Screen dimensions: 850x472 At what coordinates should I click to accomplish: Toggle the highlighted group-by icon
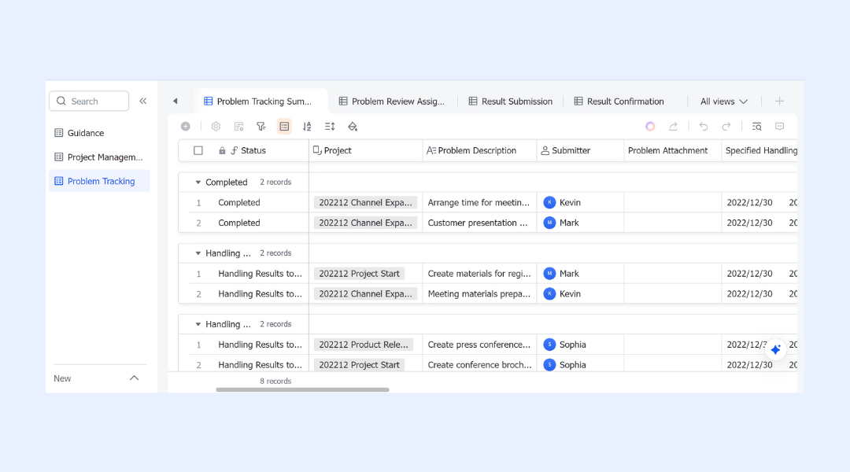284,127
